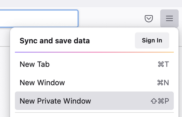Click the Save to Pocket icon
The image size is (182, 117).
click(149, 19)
